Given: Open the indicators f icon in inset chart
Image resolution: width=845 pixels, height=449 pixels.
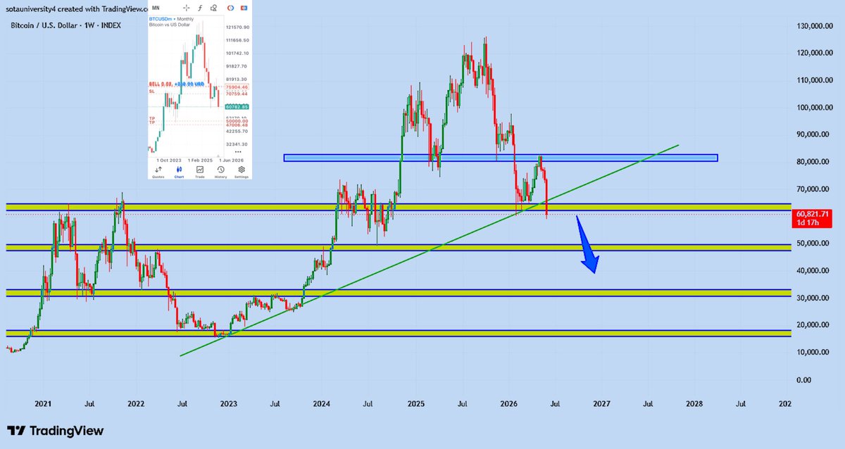Looking at the screenshot, I should 200,8.
